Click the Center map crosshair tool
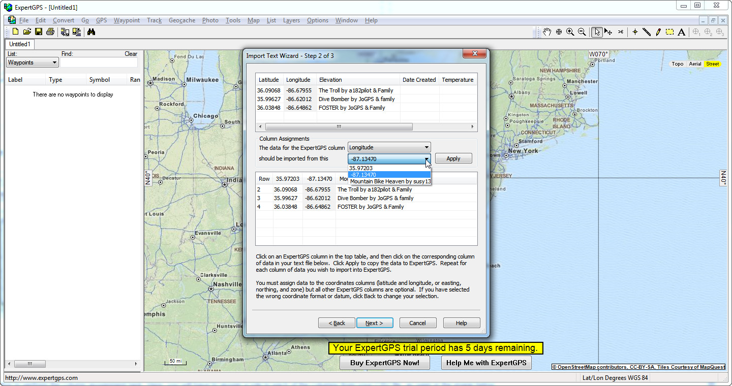The width and height of the screenshot is (732, 386). click(x=559, y=32)
